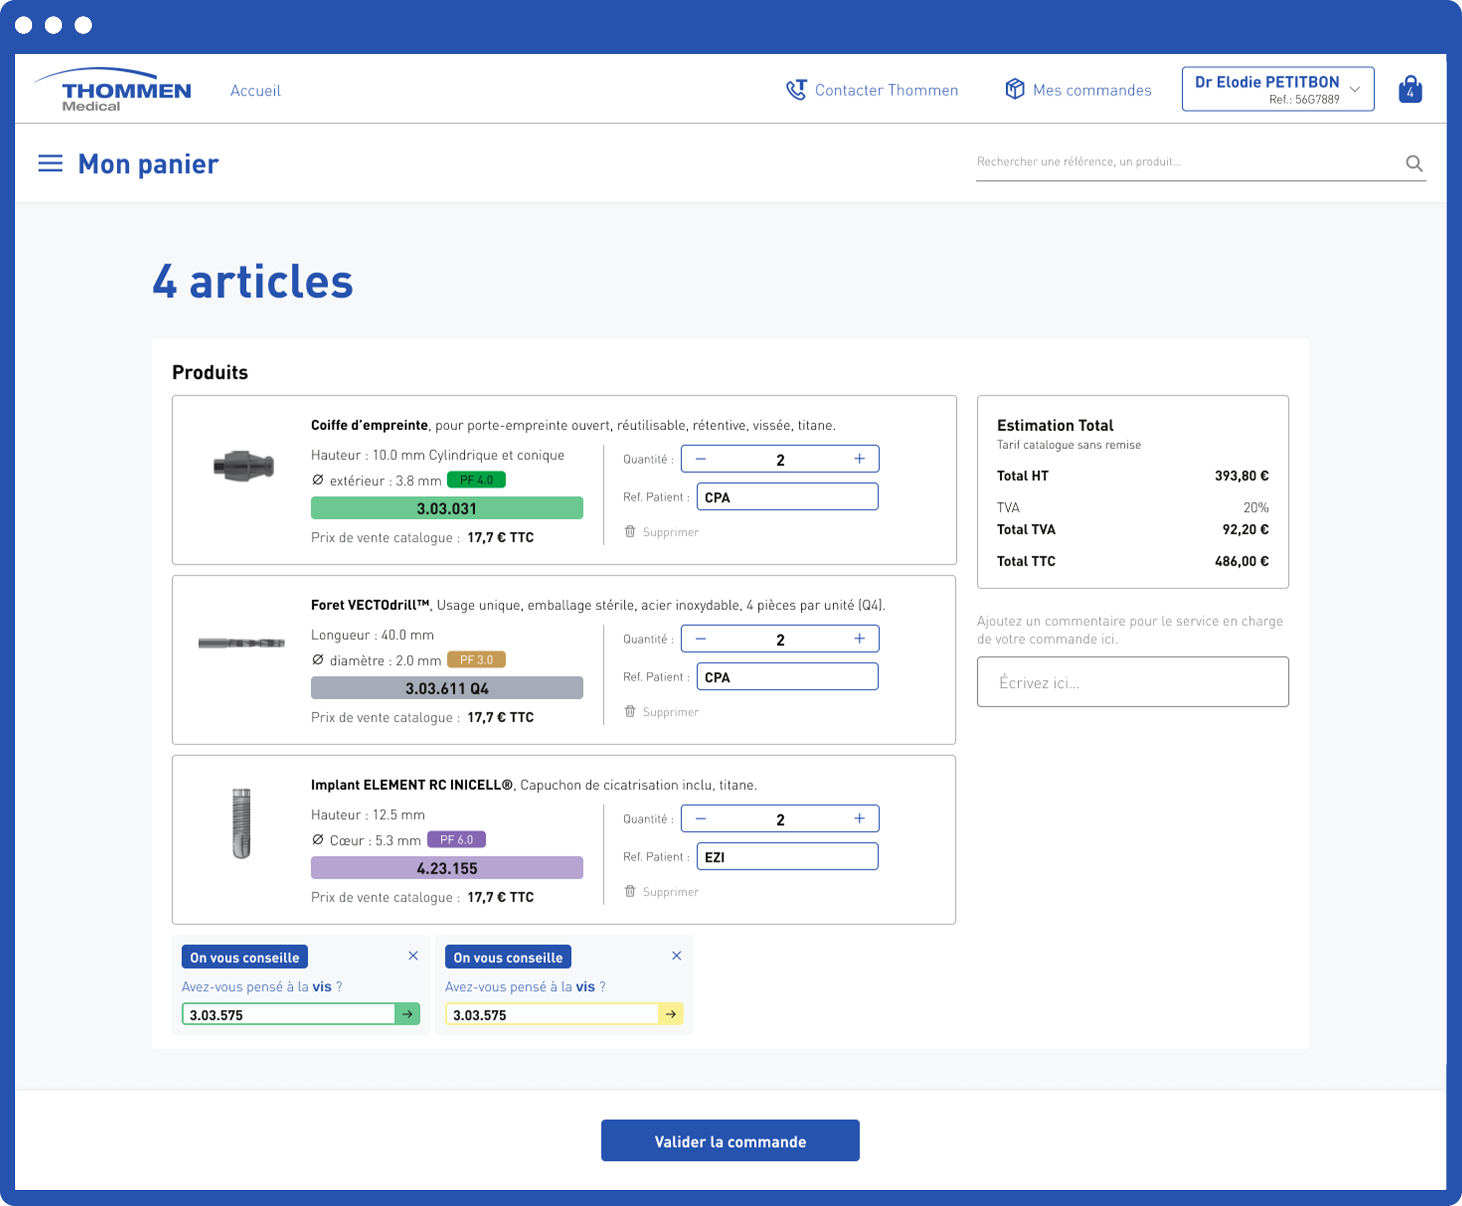Increase quantity for Implant ELEMENT RC INICELL
The width and height of the screenshot is (1462, 1206).
point(860,819)
